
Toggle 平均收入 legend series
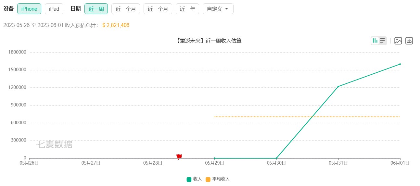point(218,179)
